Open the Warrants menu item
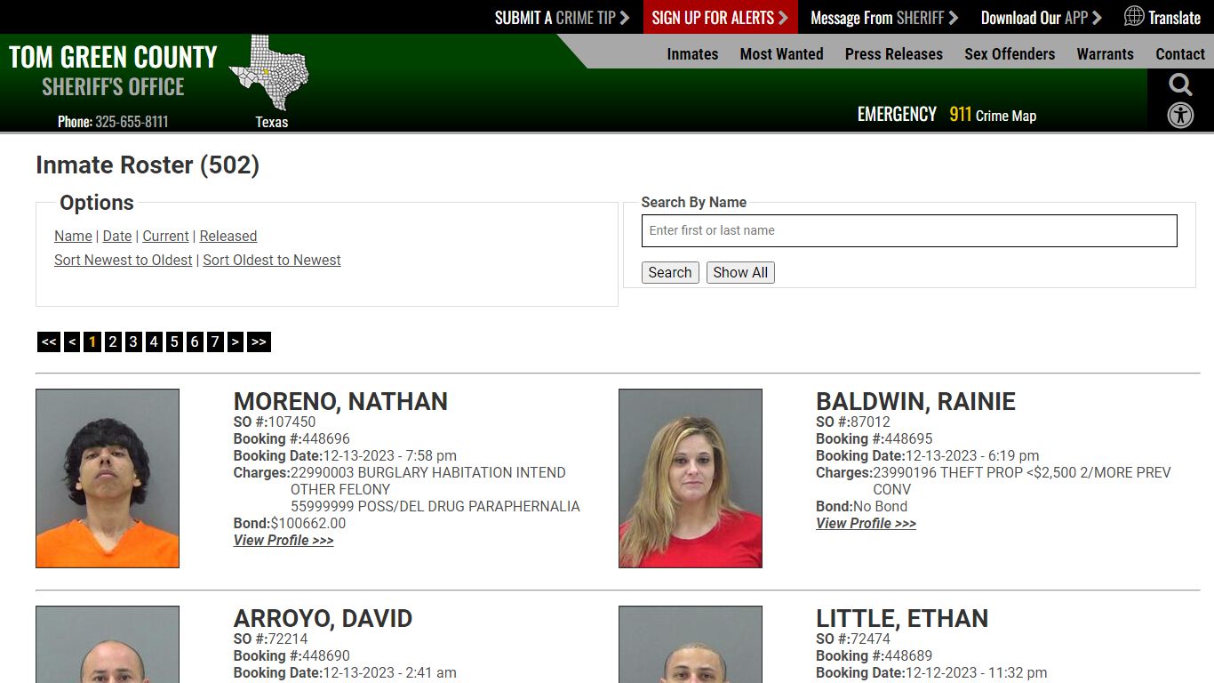 (x=1105, y=53)
